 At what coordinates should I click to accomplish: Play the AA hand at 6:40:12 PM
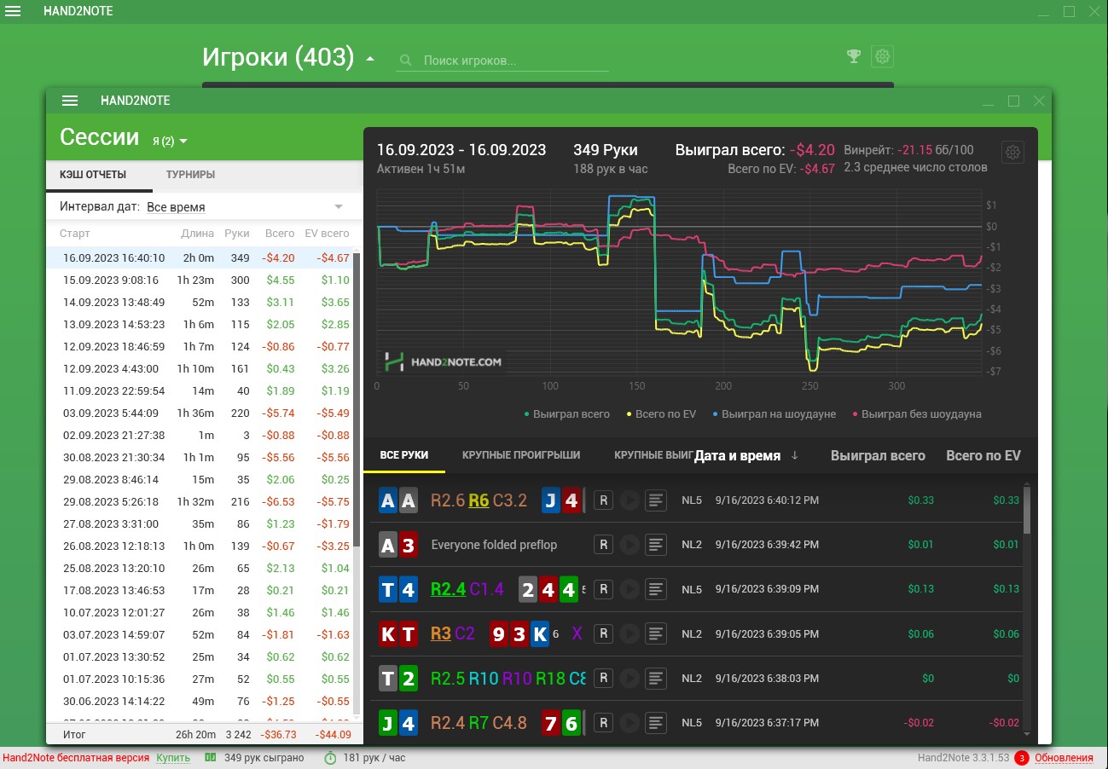pos(629,500)
